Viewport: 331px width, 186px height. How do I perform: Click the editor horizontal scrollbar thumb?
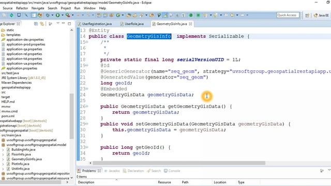tap(179, 163)
